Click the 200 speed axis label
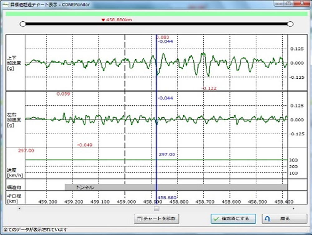 [x=293, y=167]
